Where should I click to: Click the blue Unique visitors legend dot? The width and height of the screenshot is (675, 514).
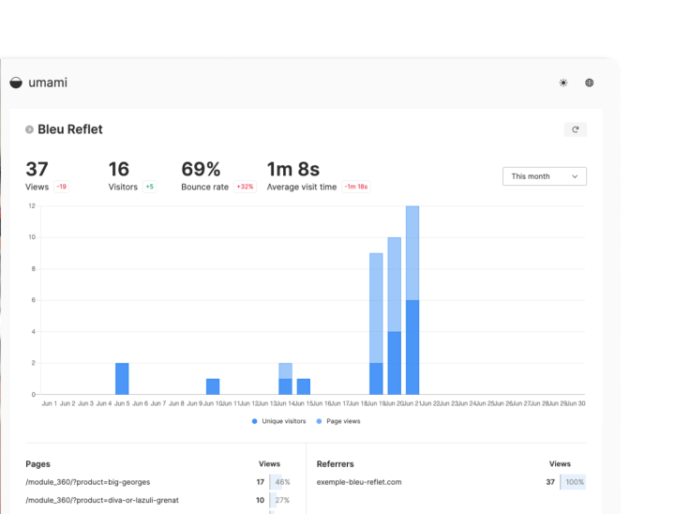(255, 421)
